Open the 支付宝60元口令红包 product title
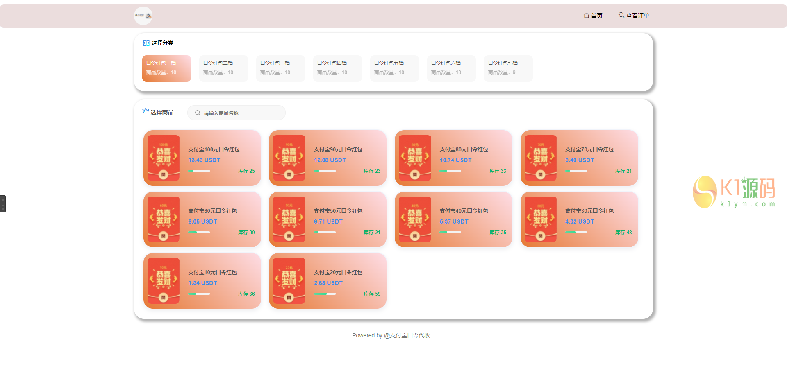The image size is (787, 384). click(212, 211)
